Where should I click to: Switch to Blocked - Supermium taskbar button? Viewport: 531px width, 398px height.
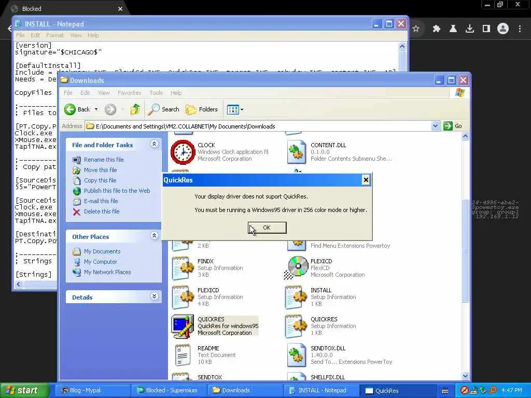point(168,390)
